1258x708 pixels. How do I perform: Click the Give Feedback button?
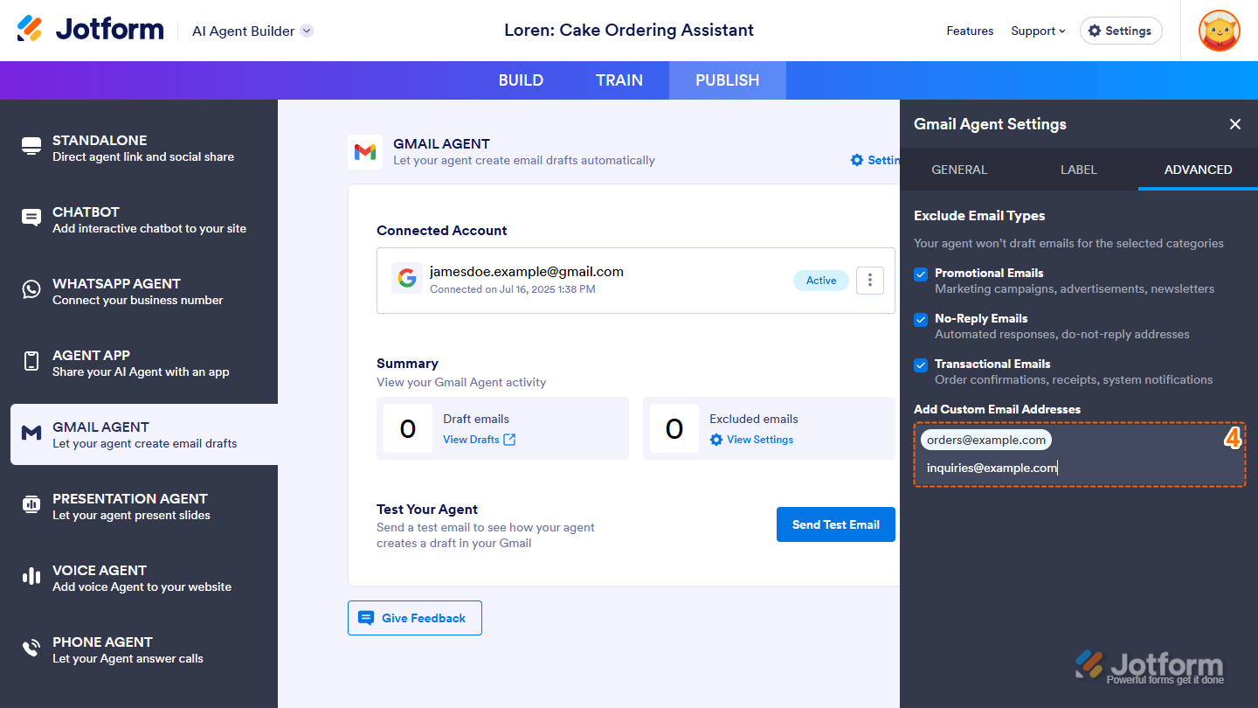pyautogui.click(x=415, y=618)
